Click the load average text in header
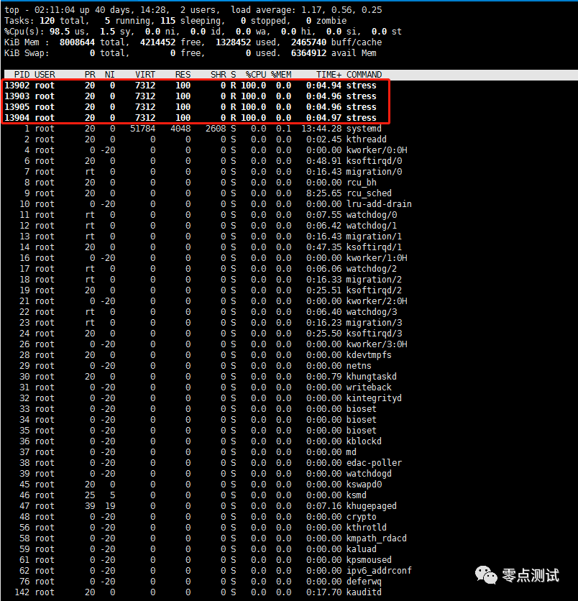This screenshot has width=578, height=601. pos(306,9)
